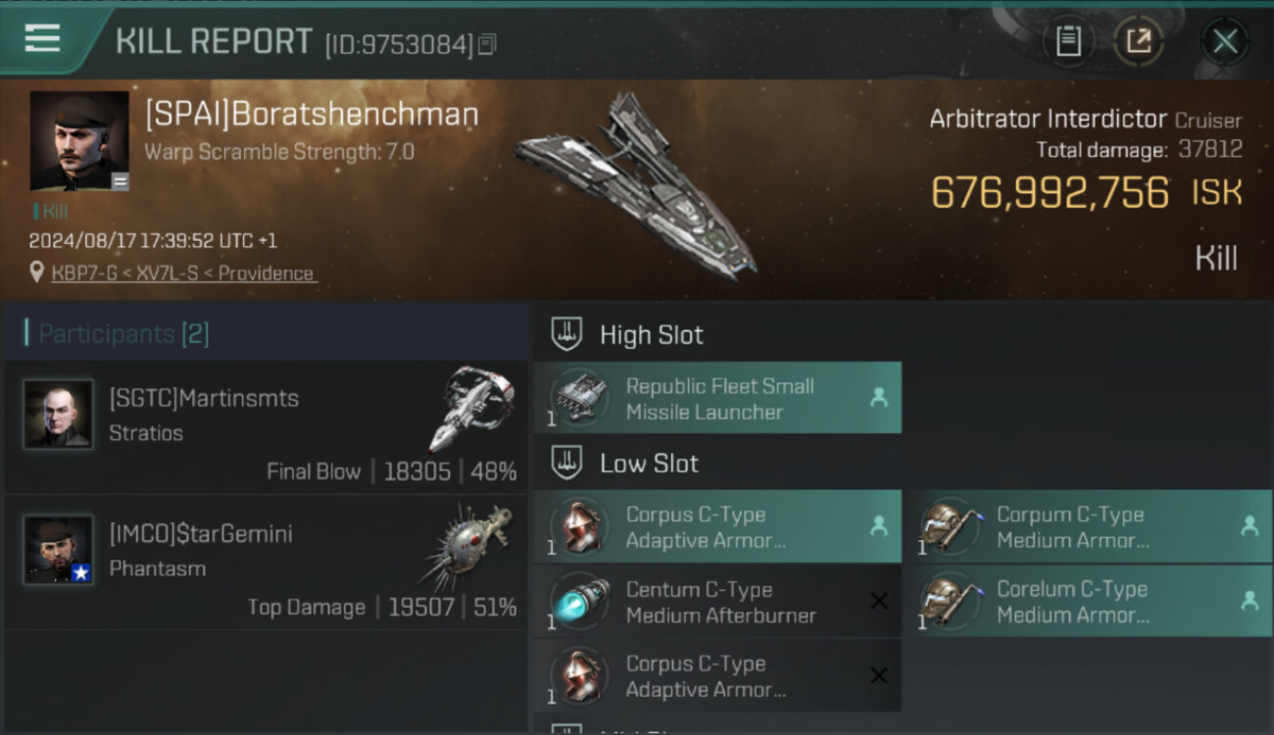This screenshot has width=1274, height=735.
Task: Click the share kill report icon
Action: [x=1138, y=41]
